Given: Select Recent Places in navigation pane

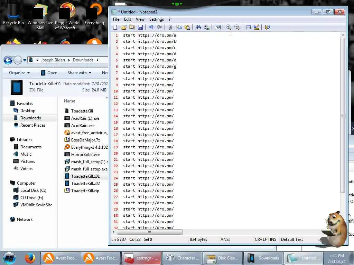Looking at the screenshot, I should [29, 125].
